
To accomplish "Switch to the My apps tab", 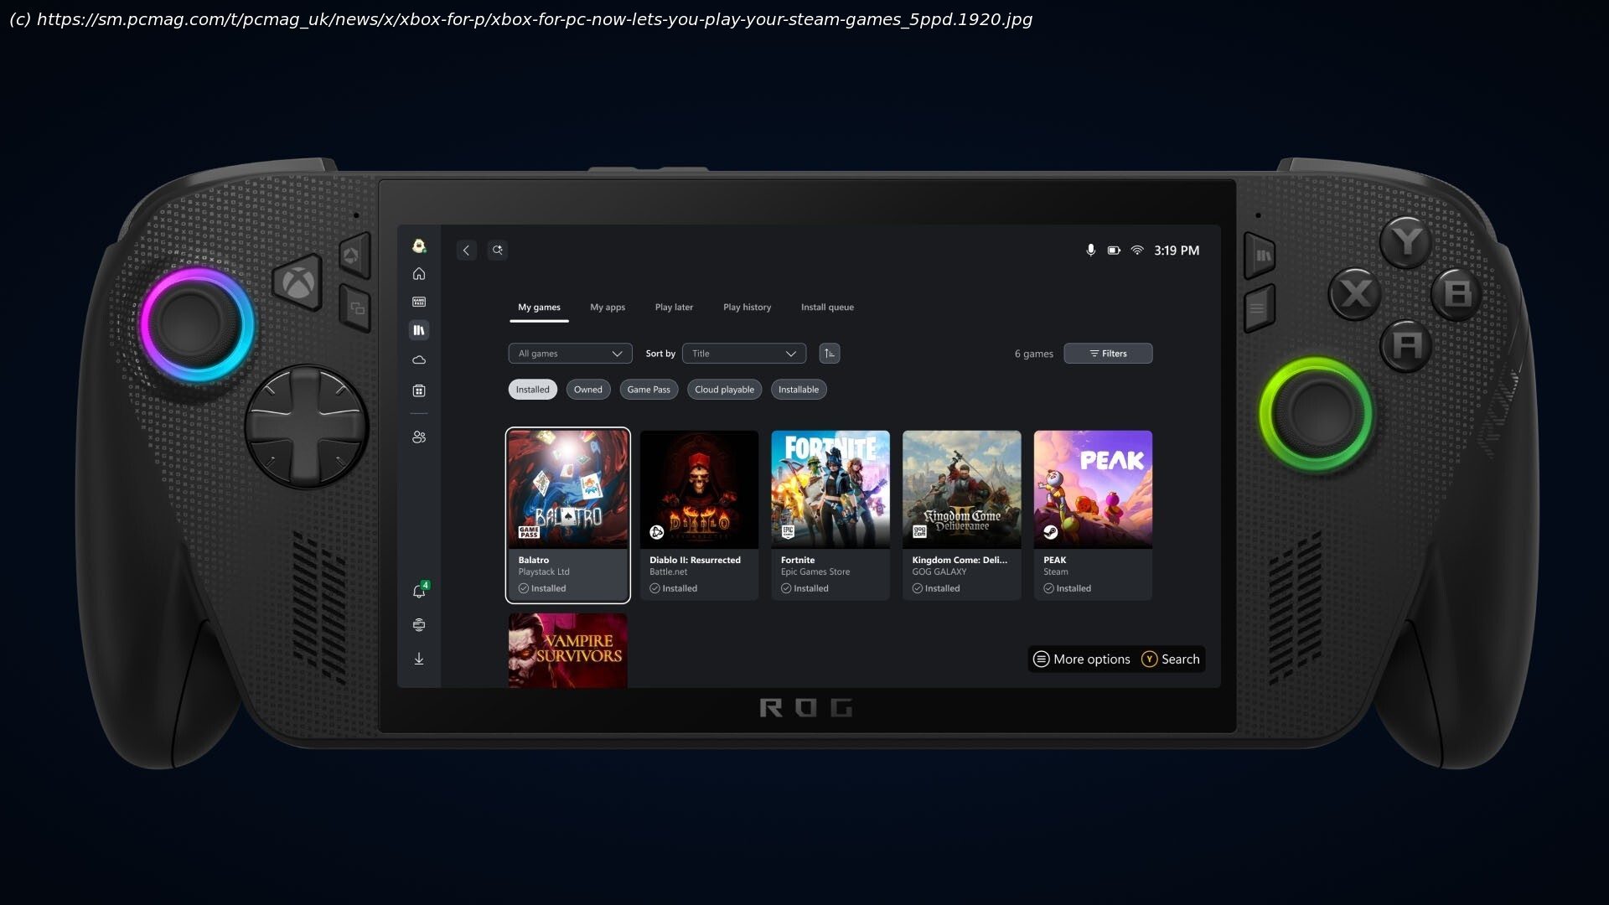I will 608,308.
